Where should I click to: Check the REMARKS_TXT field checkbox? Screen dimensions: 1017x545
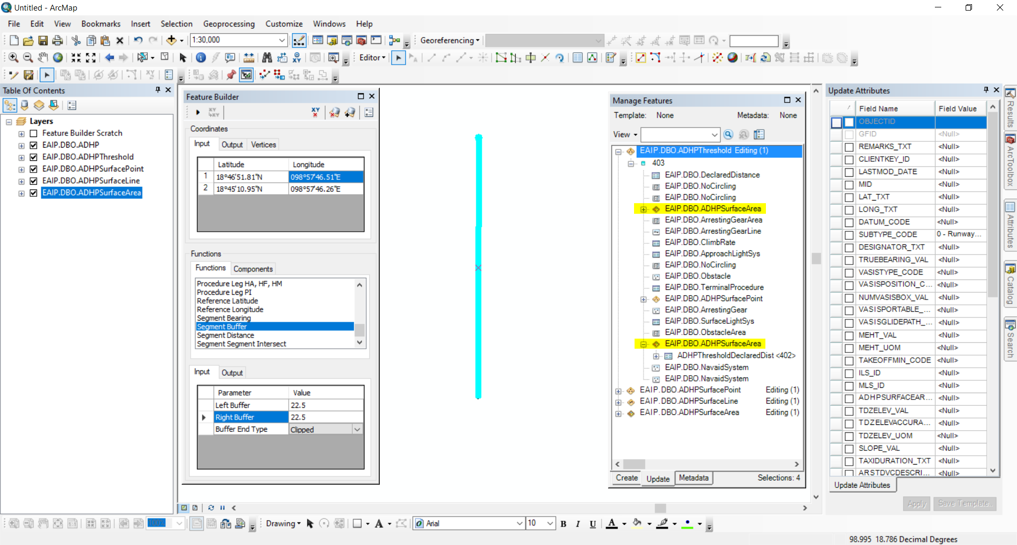pyautogui.click(x=849, y=147)
